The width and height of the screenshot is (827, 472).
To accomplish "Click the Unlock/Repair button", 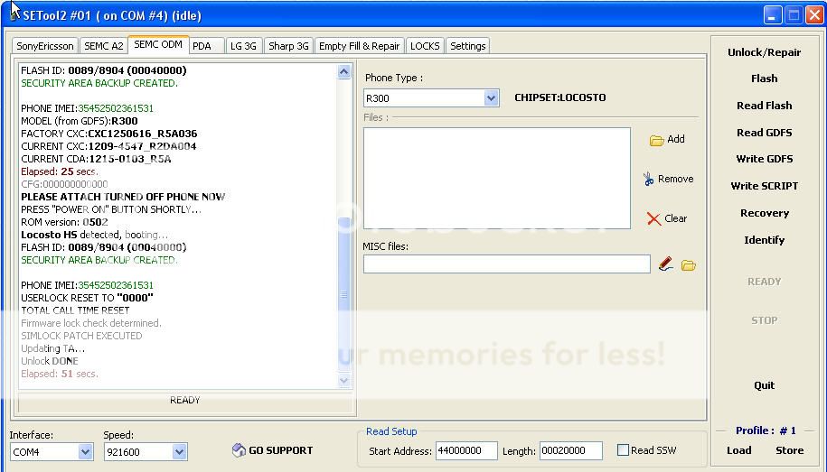I will (x=765, y=52).
